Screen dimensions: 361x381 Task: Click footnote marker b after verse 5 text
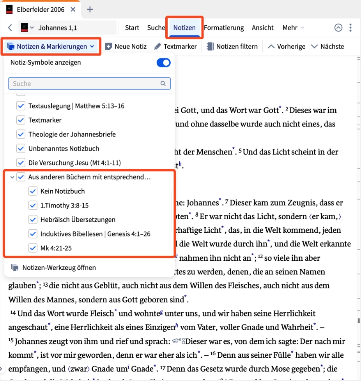[180, 164]
